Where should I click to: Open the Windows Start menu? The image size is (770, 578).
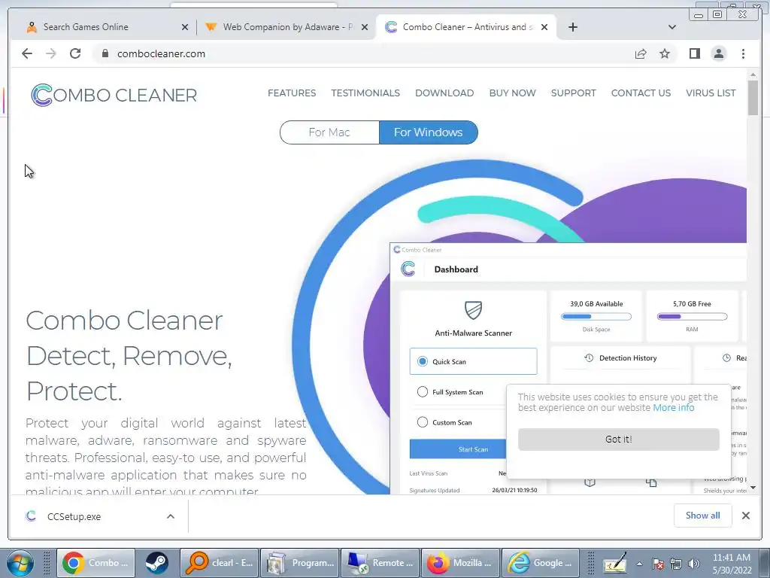20,563
